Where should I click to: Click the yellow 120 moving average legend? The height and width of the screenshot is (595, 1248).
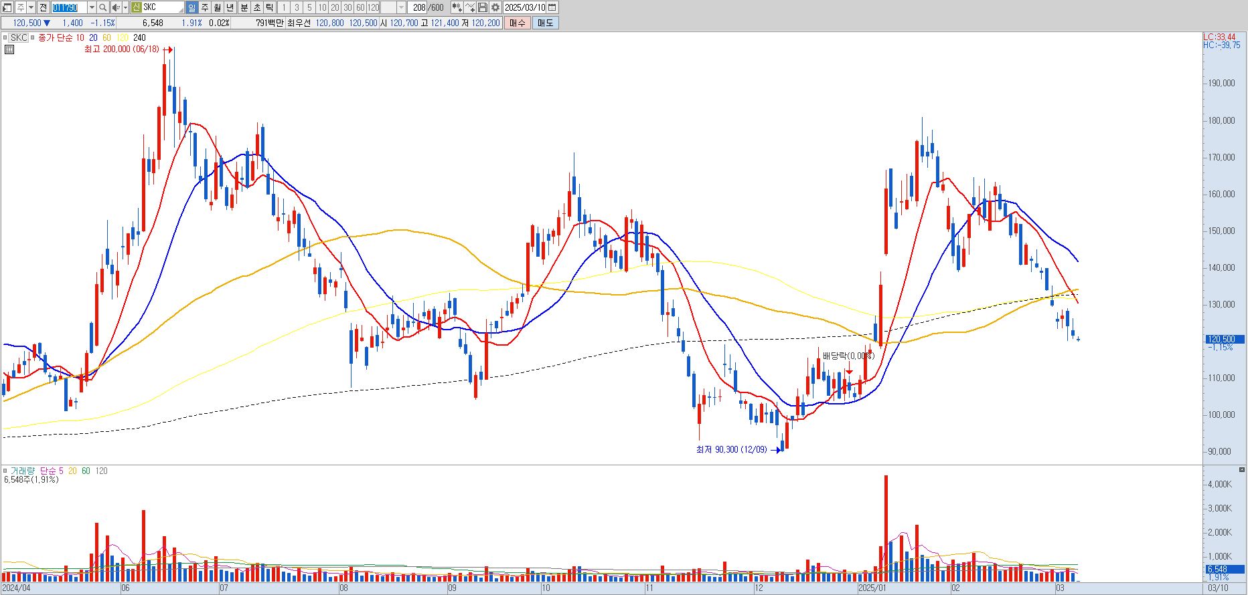click(x=123, y=38)
